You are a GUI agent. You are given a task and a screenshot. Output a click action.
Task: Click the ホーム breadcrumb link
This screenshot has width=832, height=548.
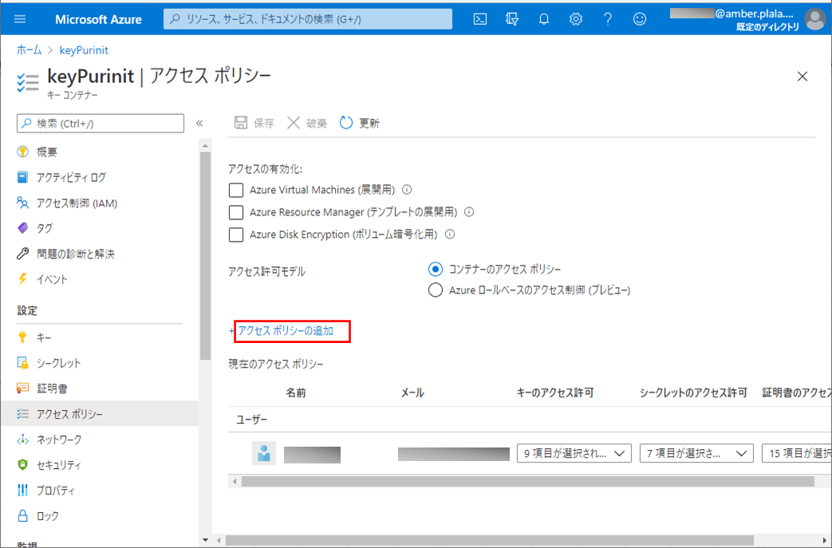[x=30, y=50]
